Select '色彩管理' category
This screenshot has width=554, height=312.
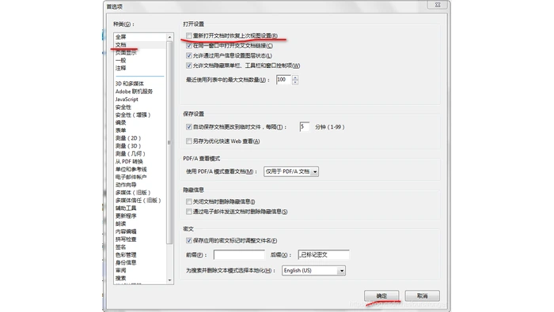point(126,255)
